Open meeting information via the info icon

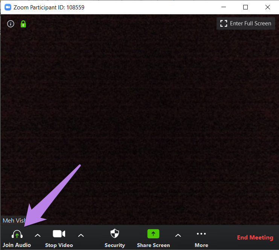coord(11,24)
